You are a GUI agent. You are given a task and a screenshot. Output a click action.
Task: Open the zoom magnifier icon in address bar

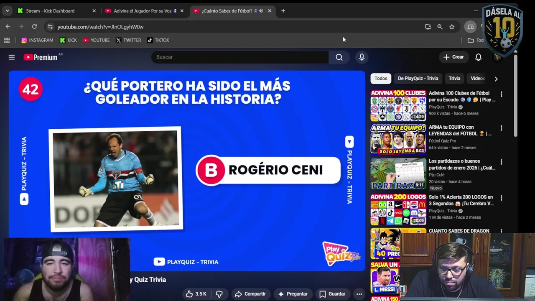pos(440,27)
